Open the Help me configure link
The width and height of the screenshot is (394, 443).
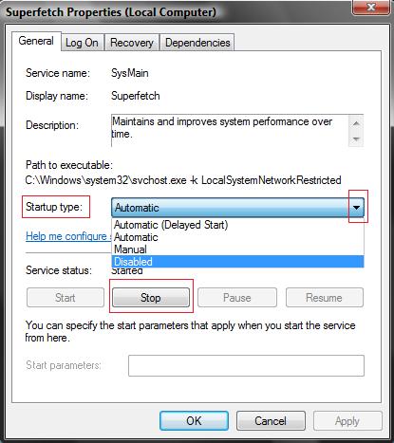point(68,236)
